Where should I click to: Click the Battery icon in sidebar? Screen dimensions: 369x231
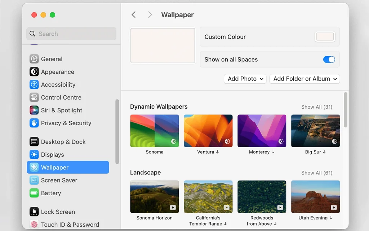[34, 193]
